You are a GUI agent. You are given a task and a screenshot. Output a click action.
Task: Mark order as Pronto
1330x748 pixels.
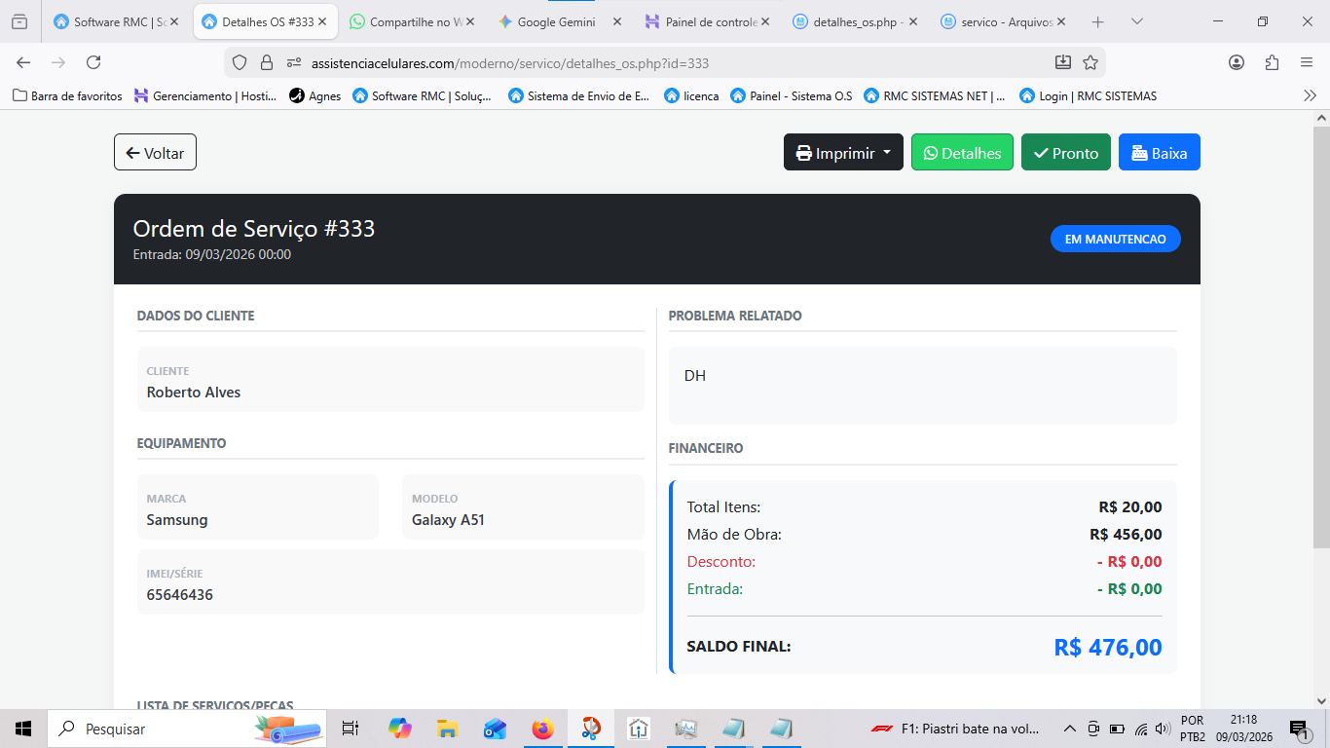pyautogui.click(x=1065, y=153)
